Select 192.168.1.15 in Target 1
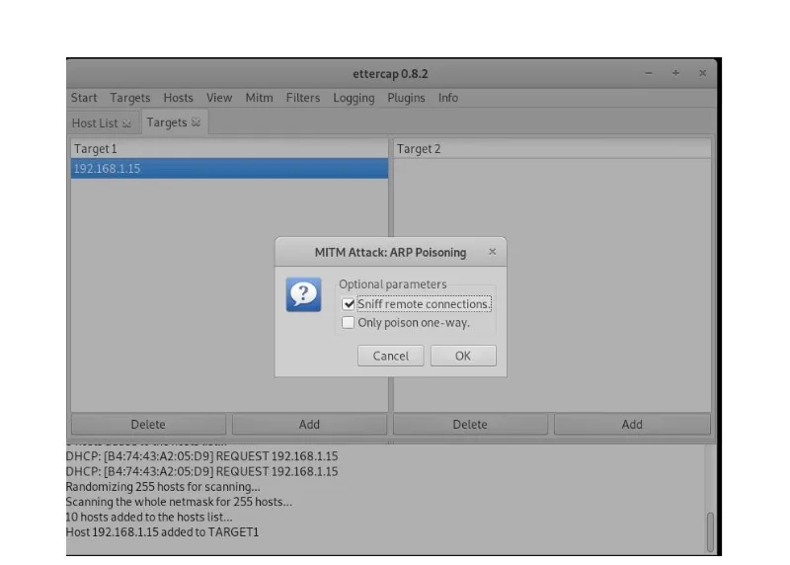The image size is (790, 565). pyautogui.click(x=229, y=168)
